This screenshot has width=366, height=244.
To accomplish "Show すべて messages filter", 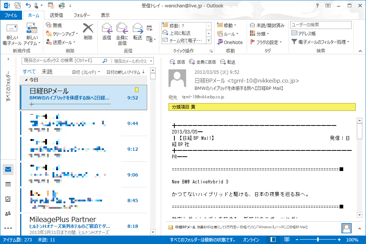I will 29,72.
